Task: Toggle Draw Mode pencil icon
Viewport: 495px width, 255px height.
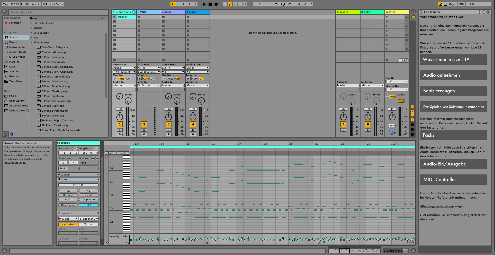Action: pos(440,4)
